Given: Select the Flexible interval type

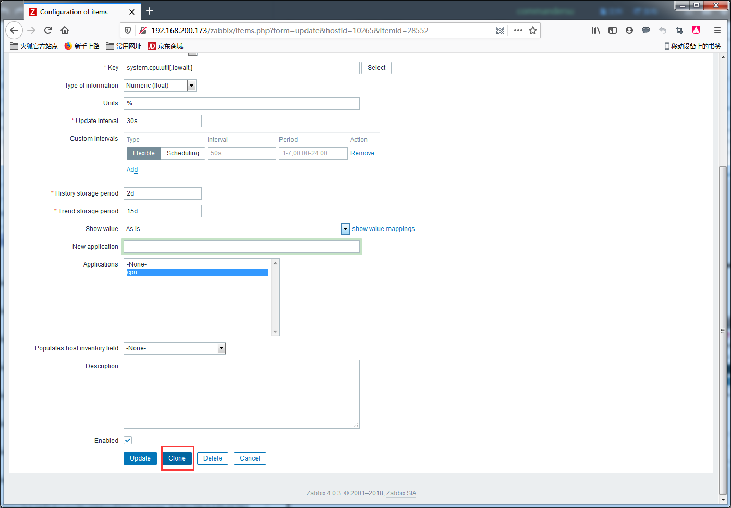Looking at the screenshot, I should [143, 153].
